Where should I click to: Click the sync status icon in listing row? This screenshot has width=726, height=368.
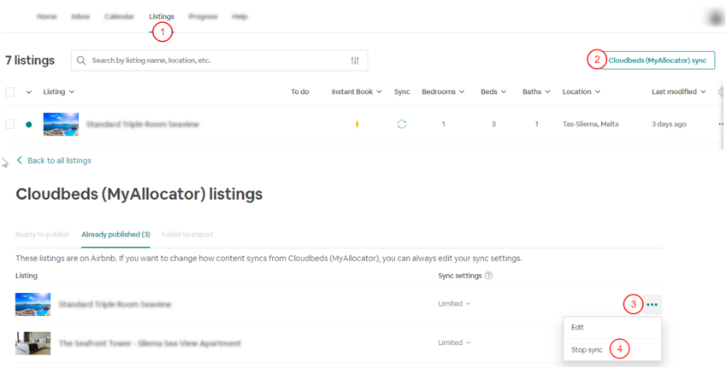coord(402,125)
